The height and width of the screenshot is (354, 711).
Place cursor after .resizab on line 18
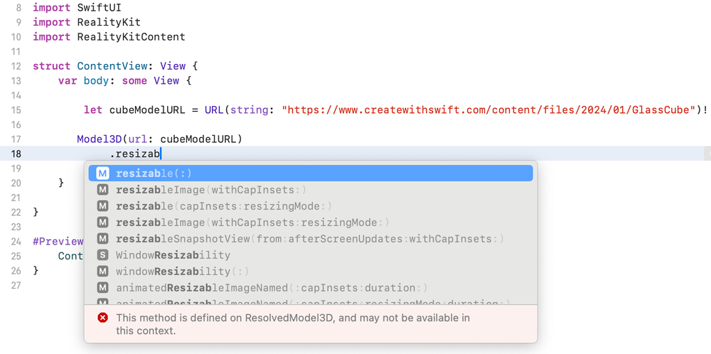[x=162, y=154]
